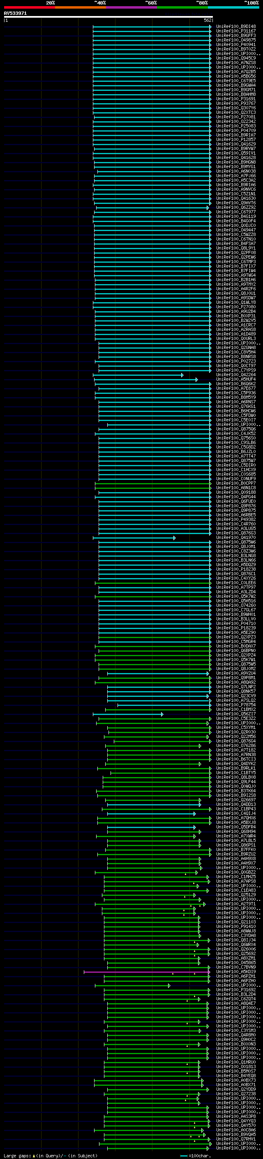Click hit UniRef100_Q945C9
The image size is (263, 1159).
[236, 58]
